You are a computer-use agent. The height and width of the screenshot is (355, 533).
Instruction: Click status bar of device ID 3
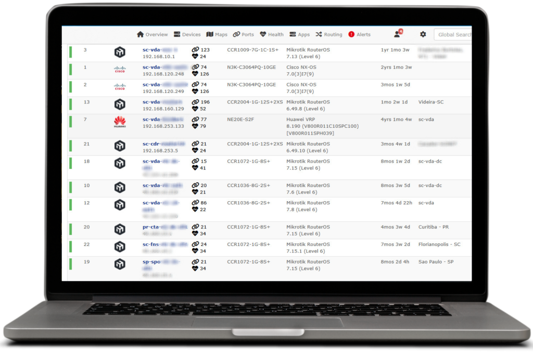pyautogui.click(x=70, y=52)
